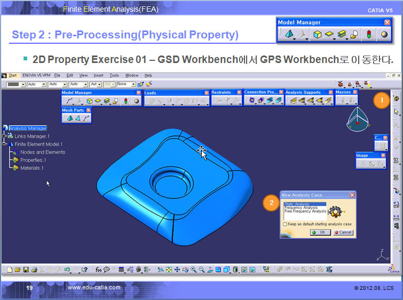Click the painter brush icon in the graphic properties toolbar

[x=140, y=84]
